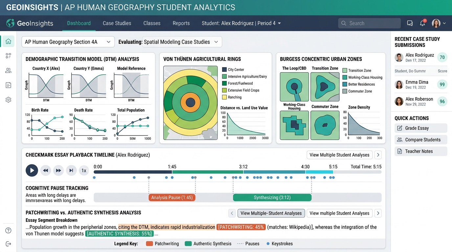Open the Case Studies tab
This screenshot has height=252, width=452.
(x=117, y=23)
